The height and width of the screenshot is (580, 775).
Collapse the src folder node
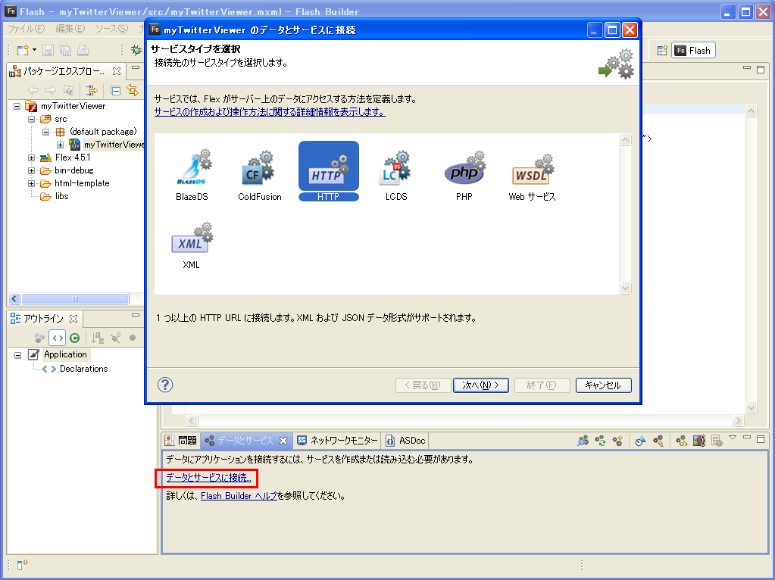click(32, 119)
